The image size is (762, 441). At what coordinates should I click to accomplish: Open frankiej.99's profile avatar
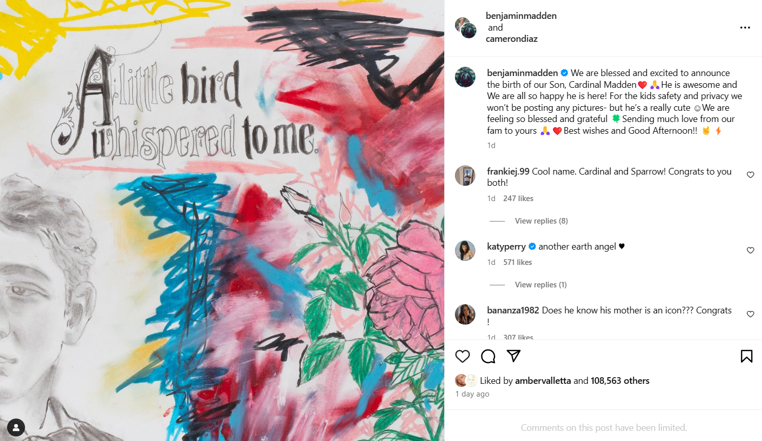(465, 176)
